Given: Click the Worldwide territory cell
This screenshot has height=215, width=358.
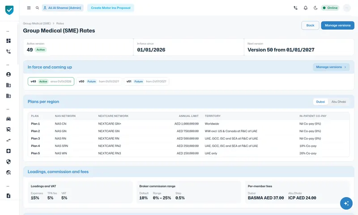Looking at the screenshot, I should pos(212,124).
